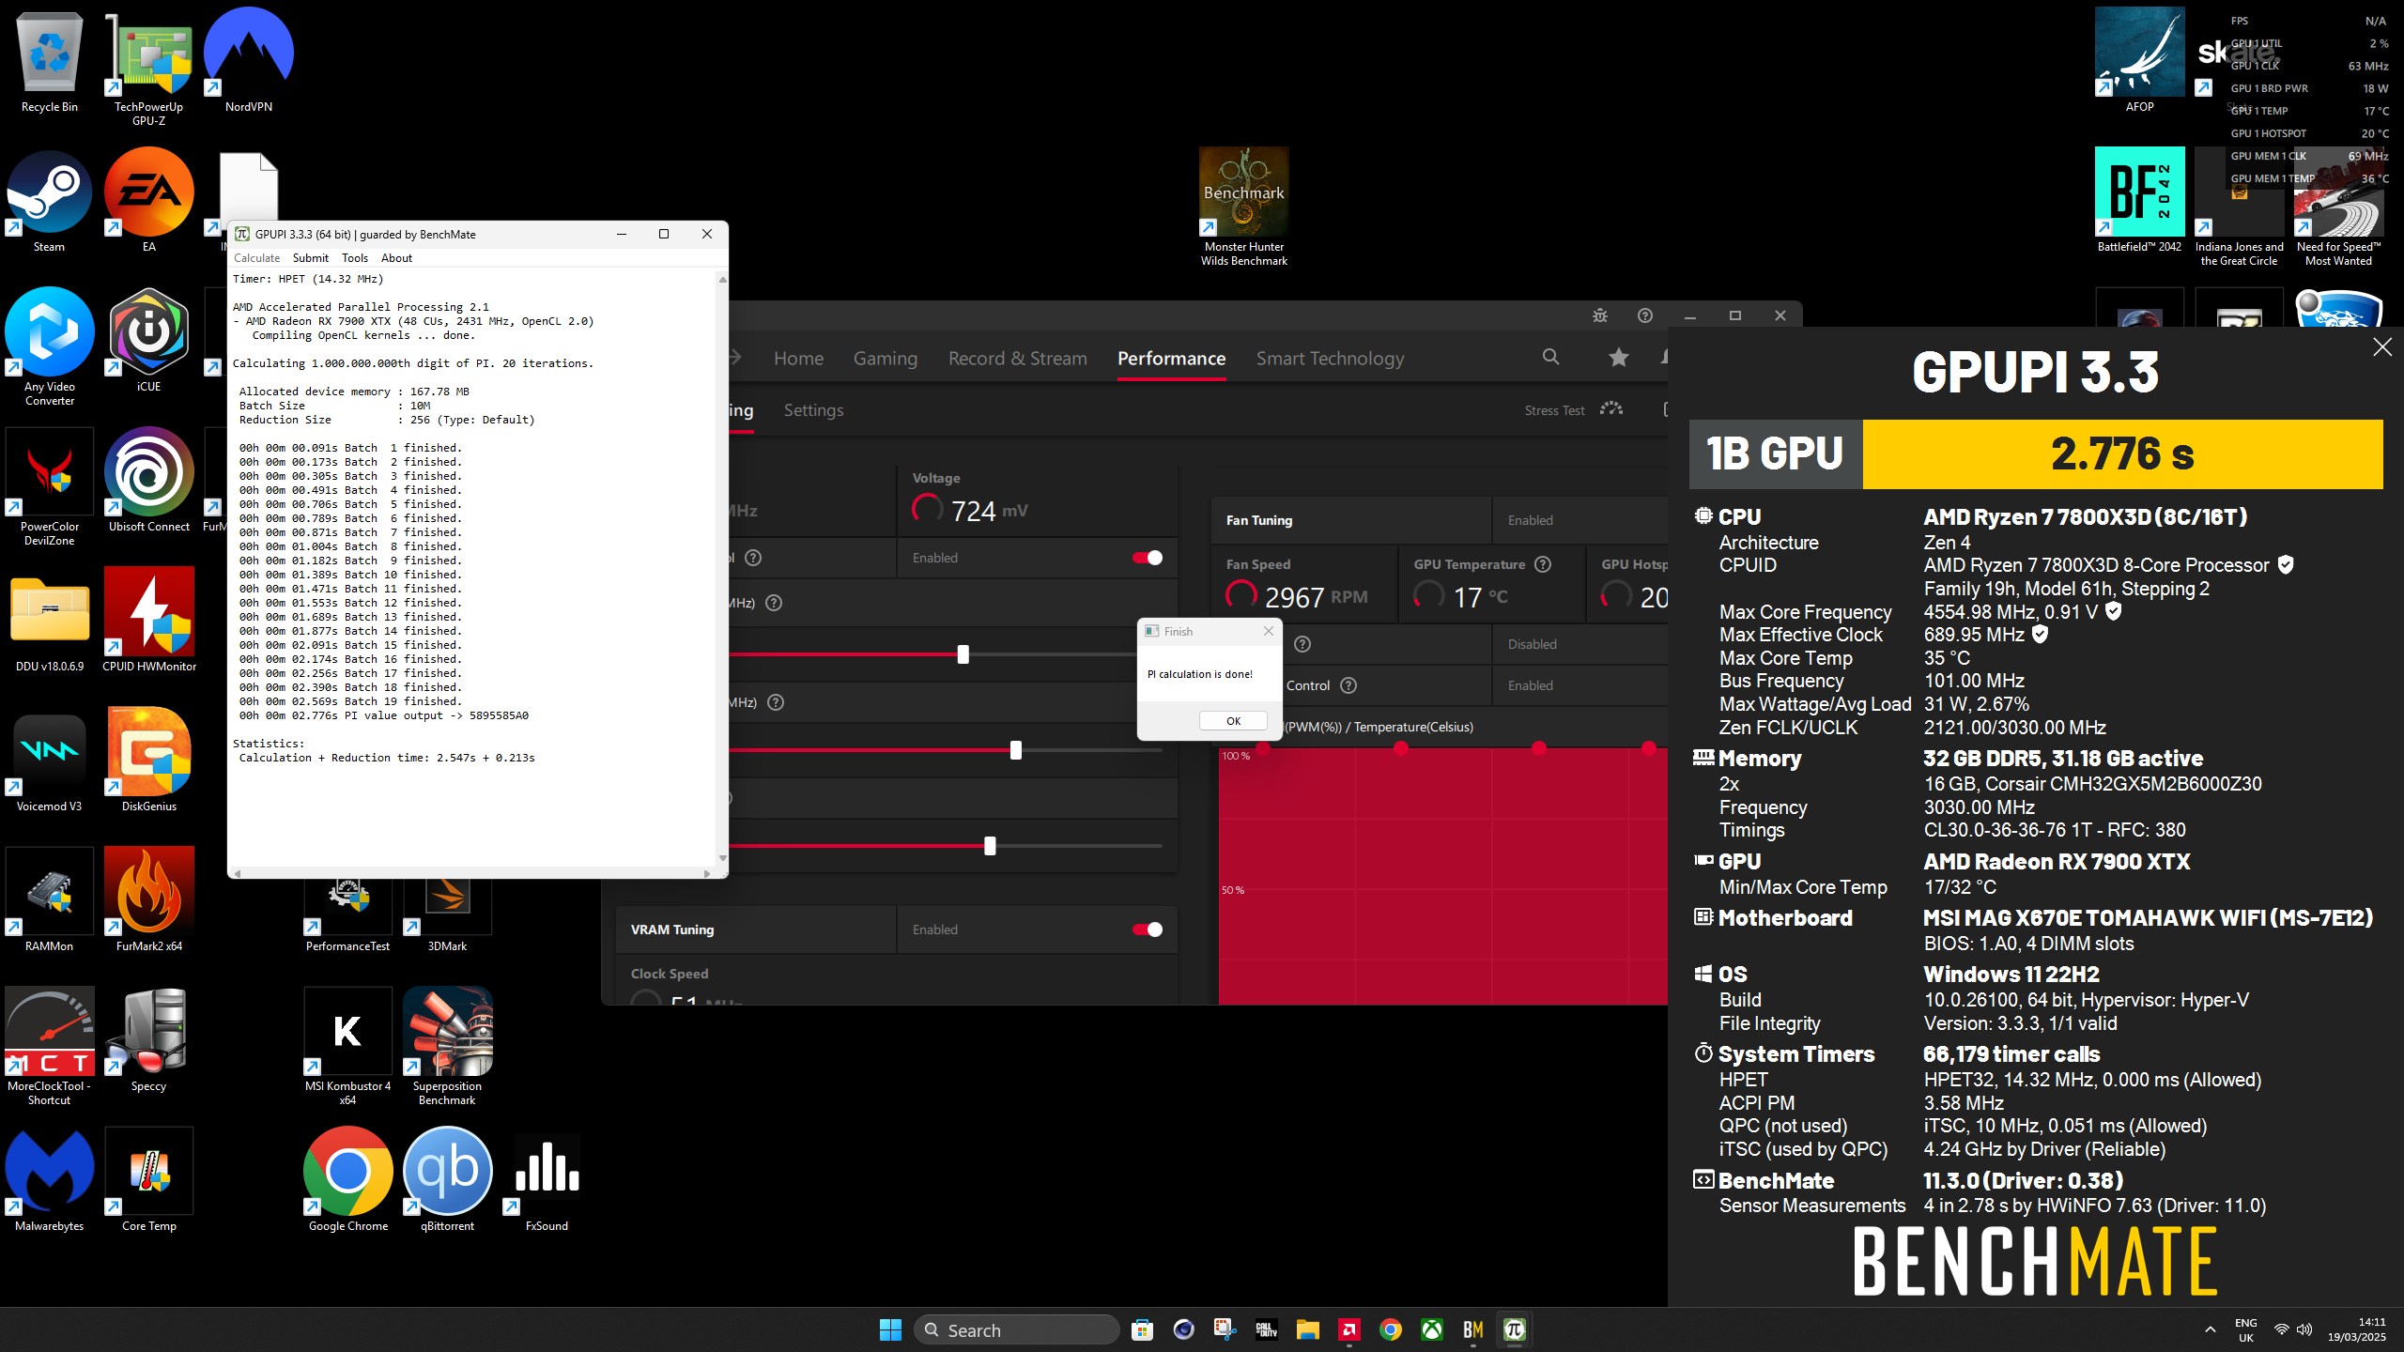Screen dimensions: 2404x1352
Task: Open FurMark2 x64 desktop icon
Action: pyautogui.click(x=149, y=899)
